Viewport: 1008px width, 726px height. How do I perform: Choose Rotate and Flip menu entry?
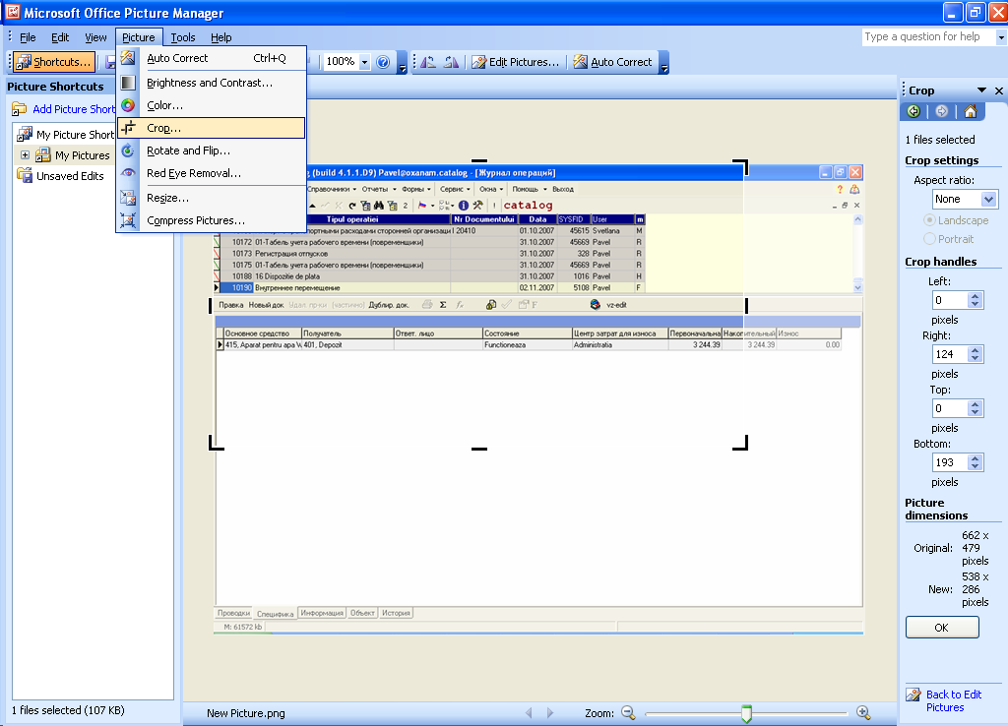(211, 151)
